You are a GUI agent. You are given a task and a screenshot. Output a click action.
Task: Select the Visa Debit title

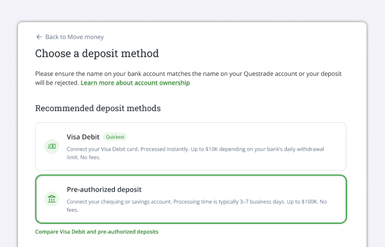point(83,137)
